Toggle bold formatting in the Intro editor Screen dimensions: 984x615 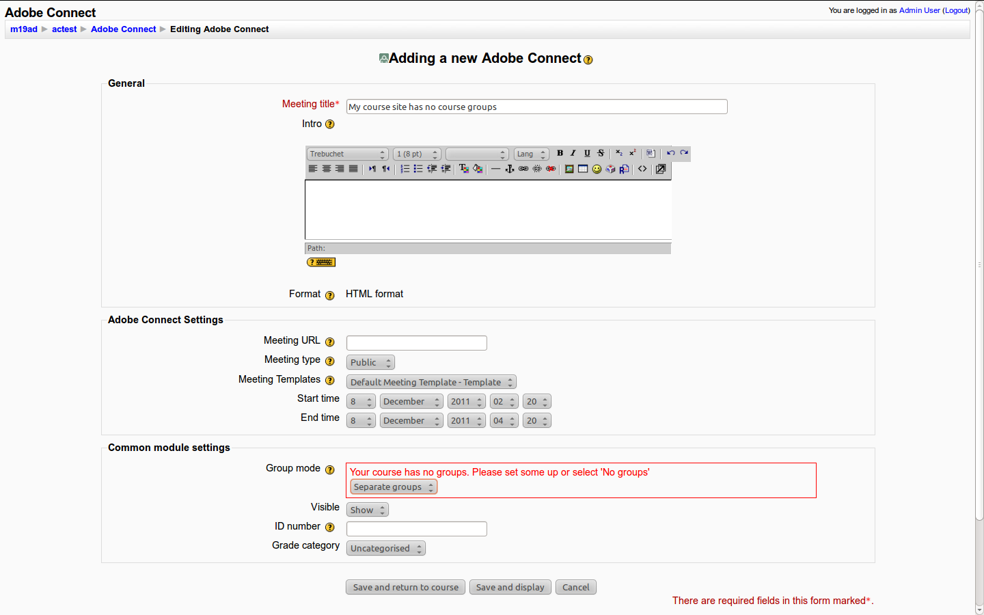[x=560, y=153]
